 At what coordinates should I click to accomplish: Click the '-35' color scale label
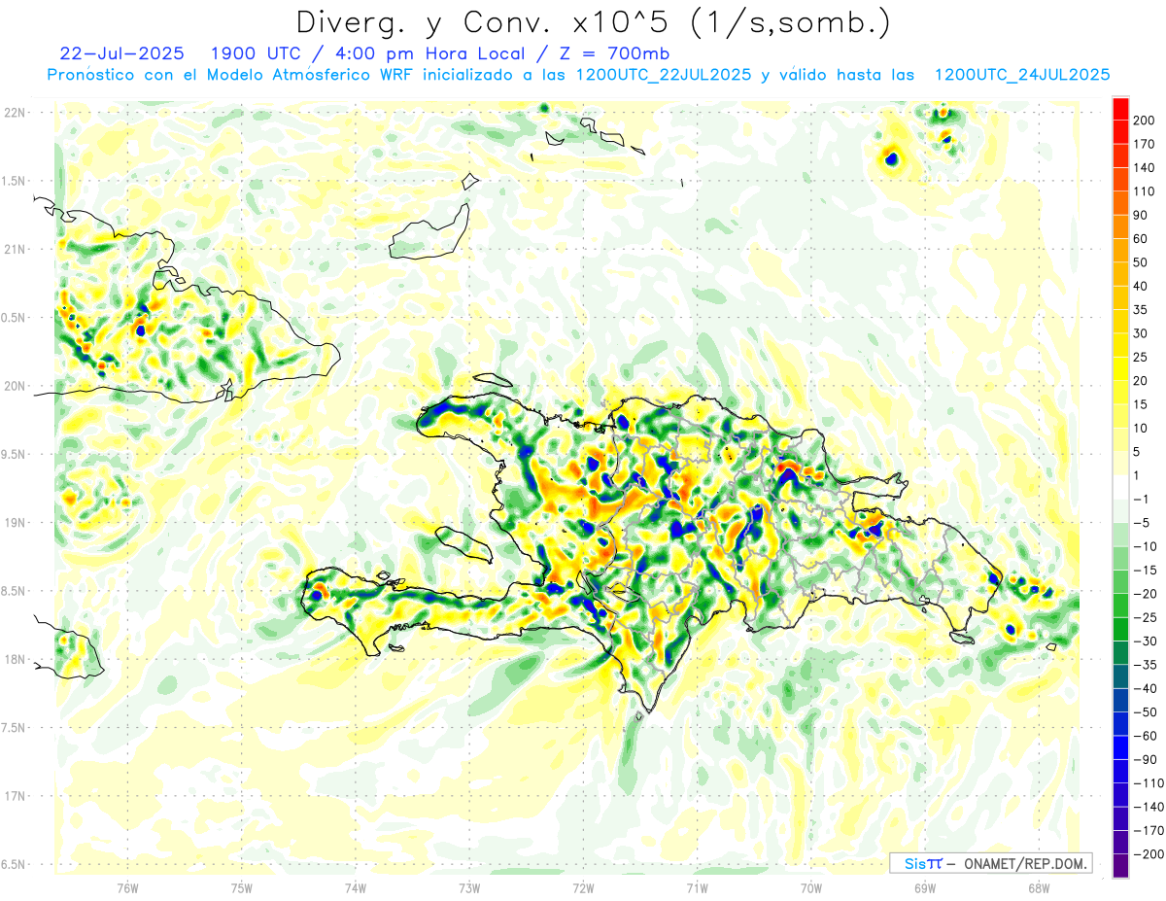(x=1145, y=665)
